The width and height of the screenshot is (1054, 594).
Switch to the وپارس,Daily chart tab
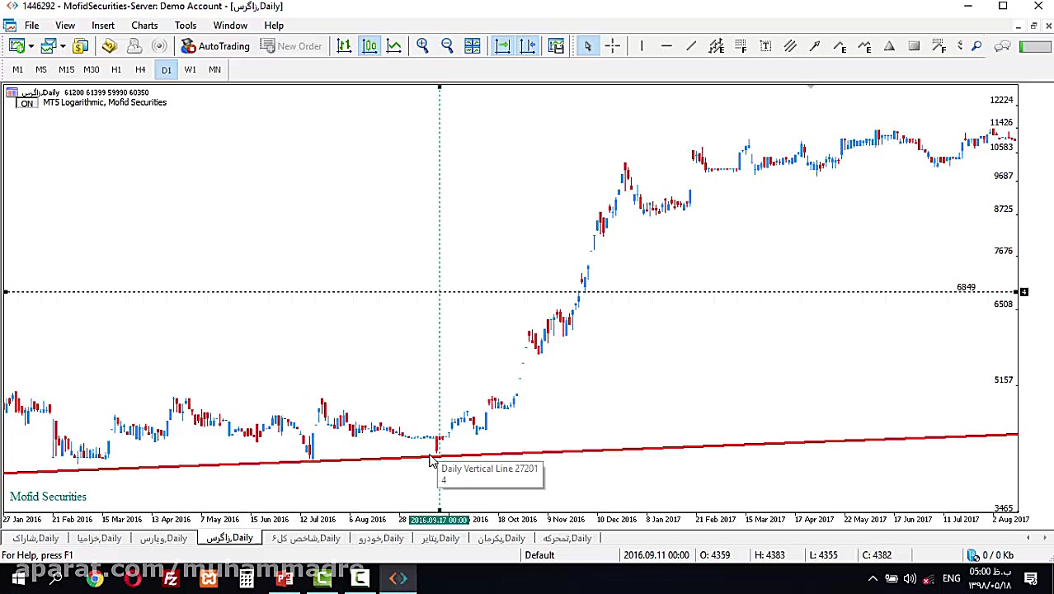pos(163,539)
